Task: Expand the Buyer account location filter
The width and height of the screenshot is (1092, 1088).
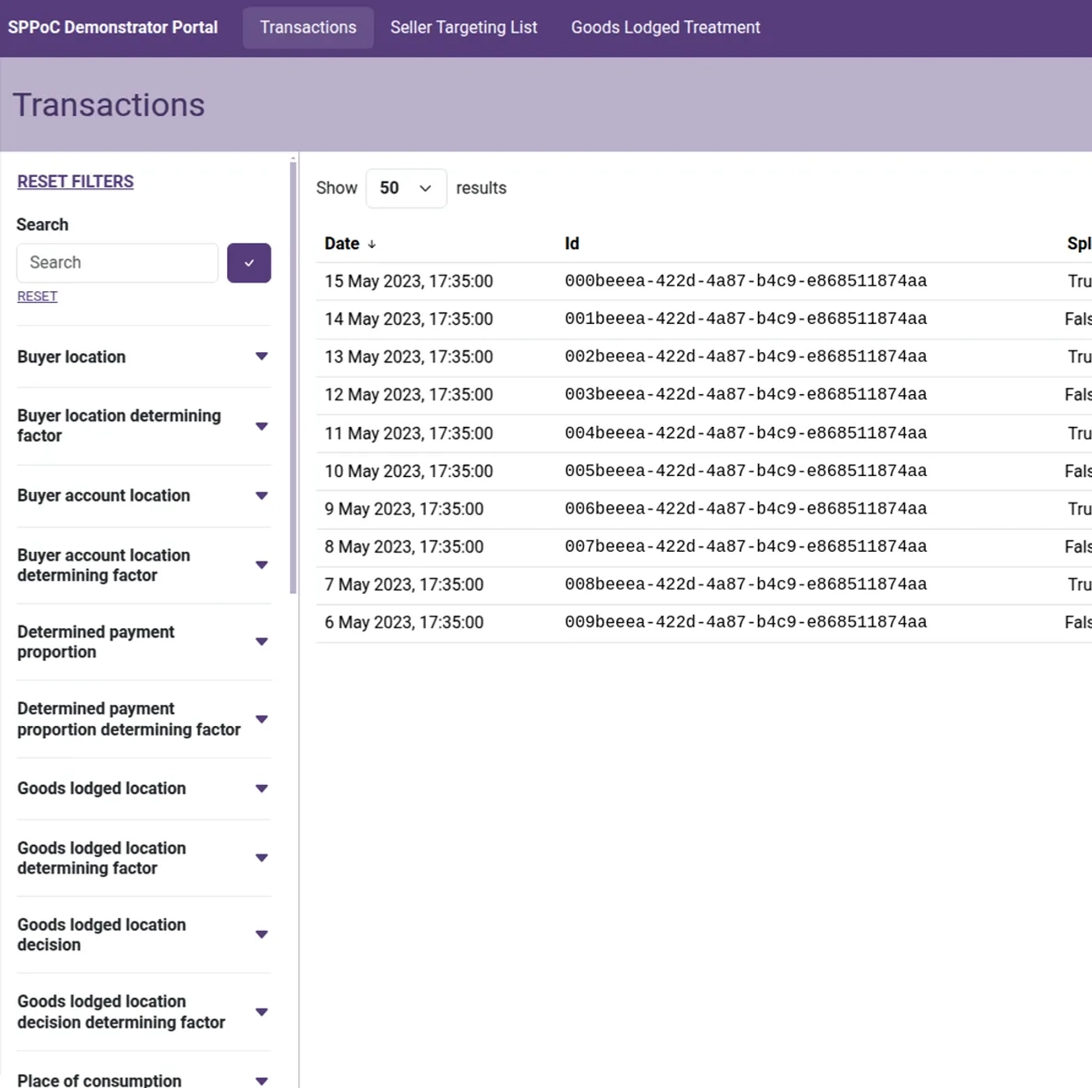Action: tap(261, 496)
